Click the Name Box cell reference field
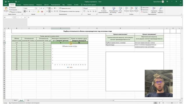This screenshot has width=186, height=104. 8,17
